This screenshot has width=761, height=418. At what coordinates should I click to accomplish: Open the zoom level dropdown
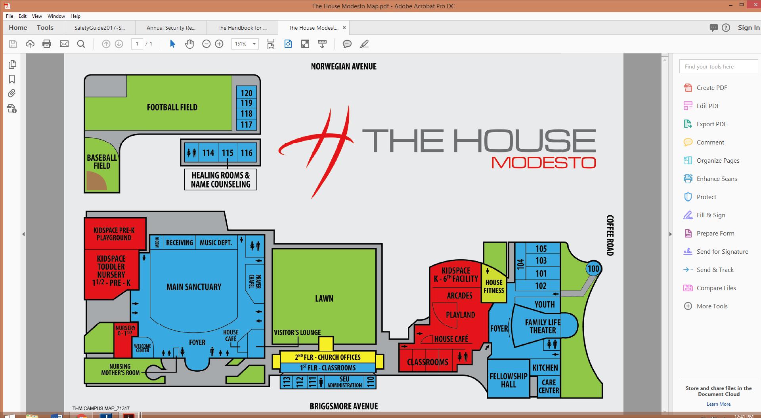254,44
